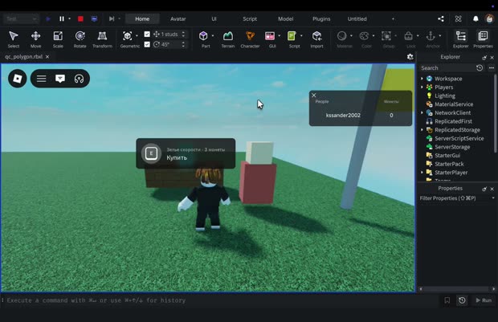Image resolution: width=498 pixels, height=322 pixels.
Task: Open the Script dropdown arrow
Action: (301, 36)
